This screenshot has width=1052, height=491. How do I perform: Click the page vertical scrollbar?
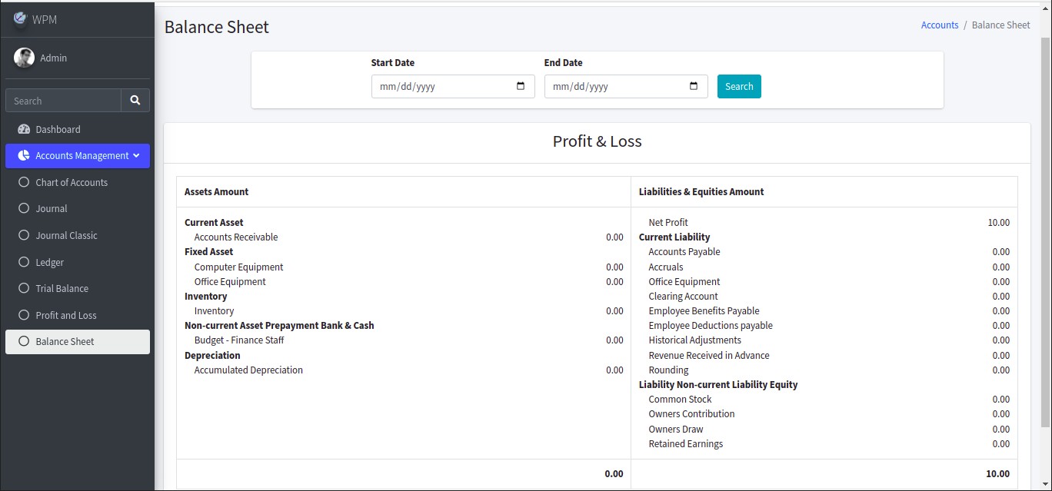coord(1045,231)
